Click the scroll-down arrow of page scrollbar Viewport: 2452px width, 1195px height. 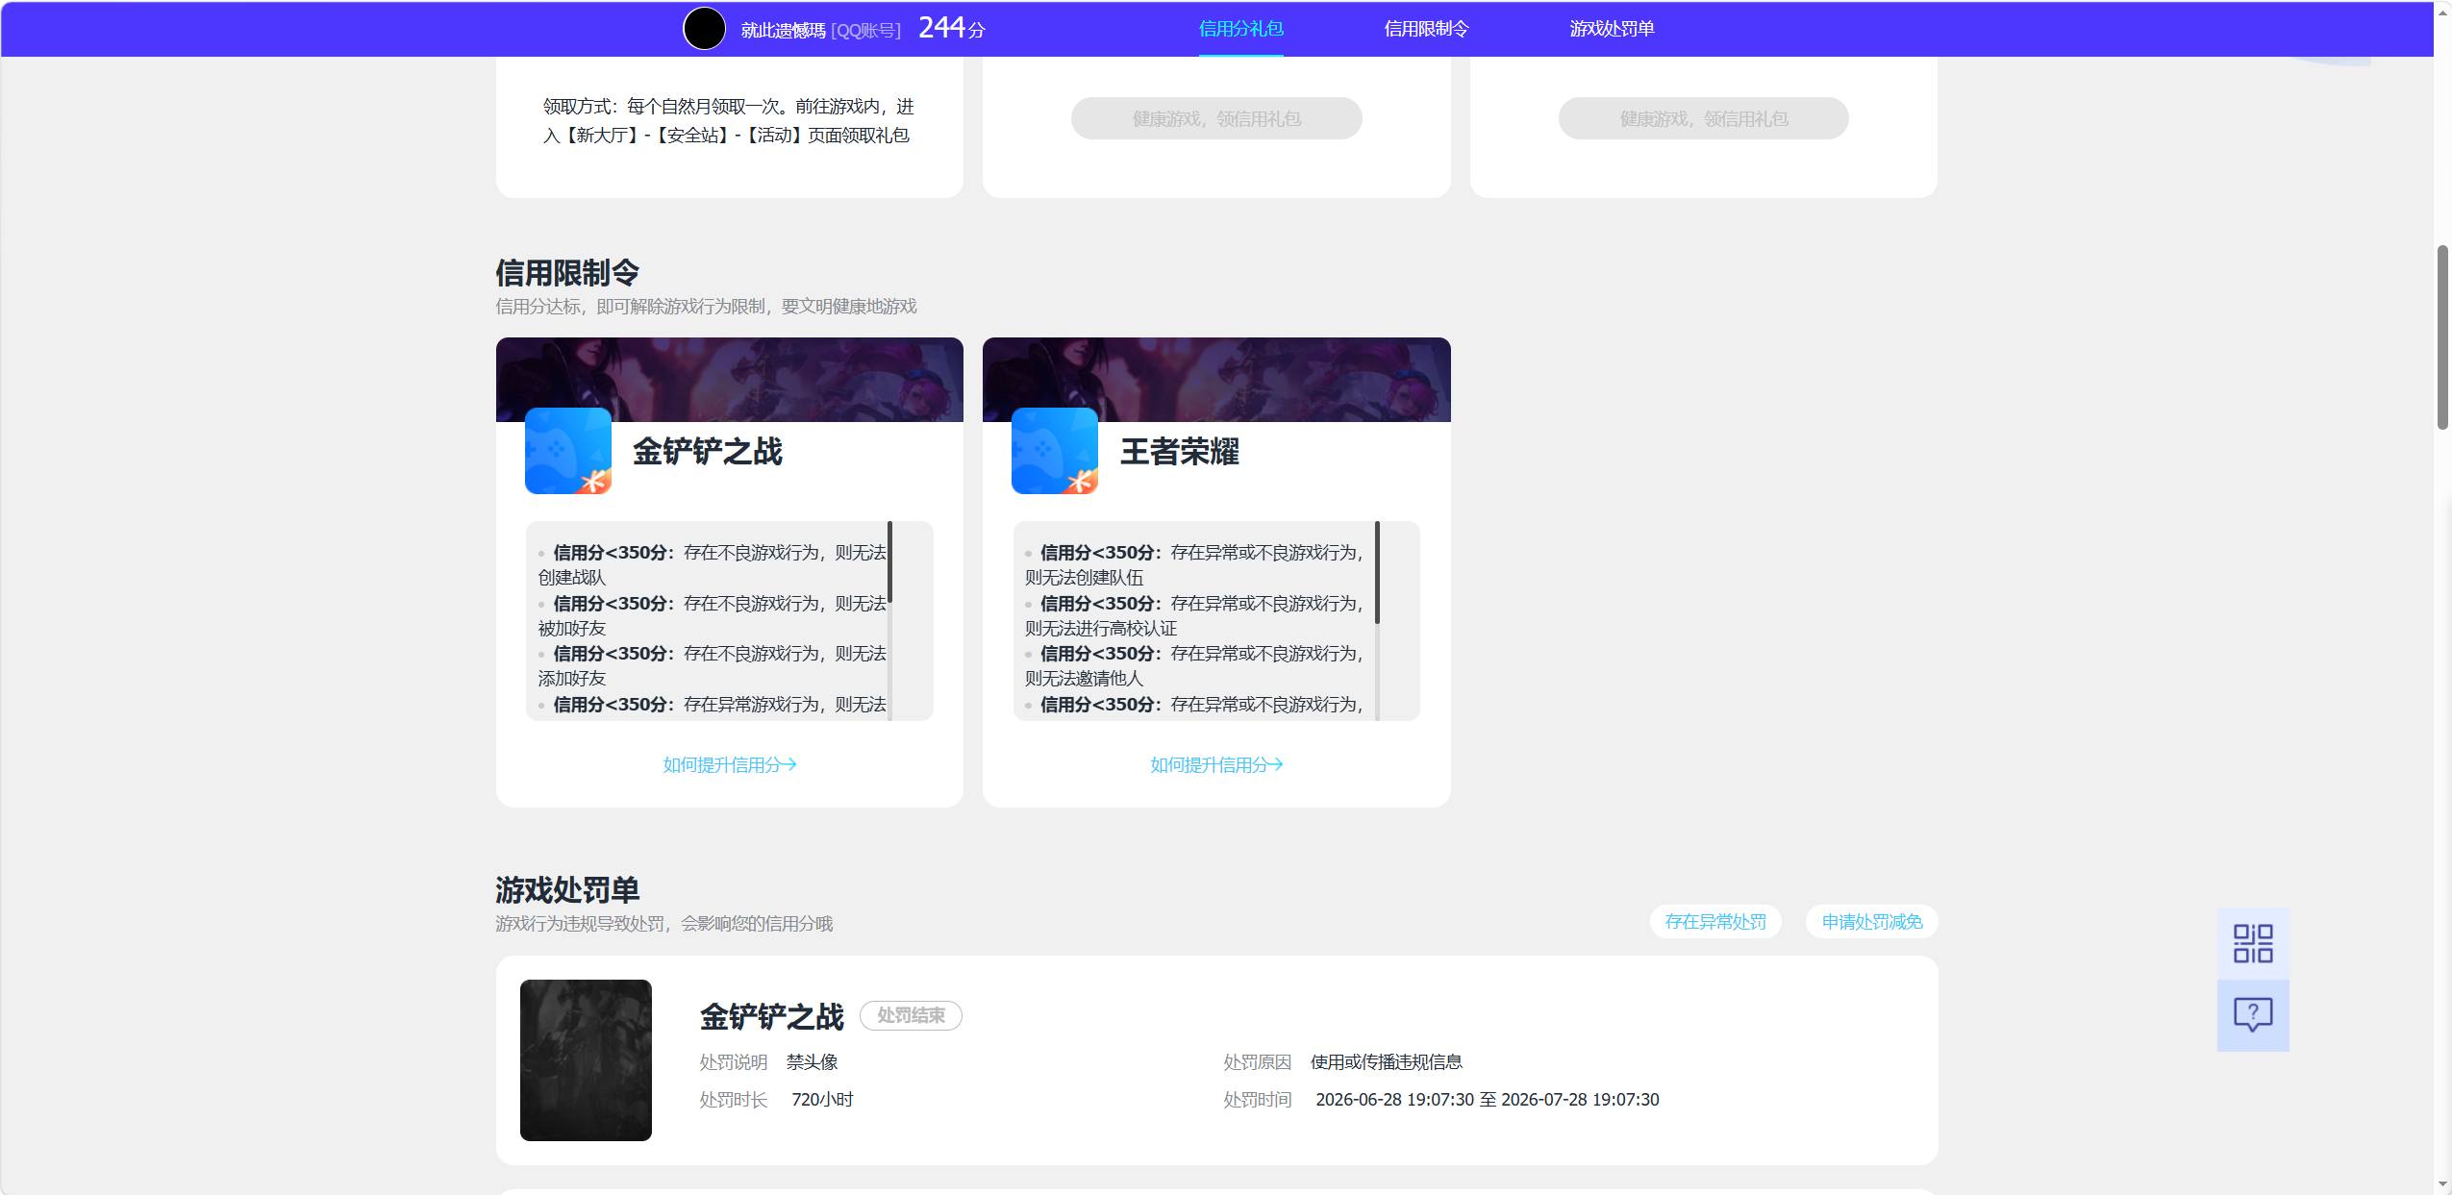2442,1184
